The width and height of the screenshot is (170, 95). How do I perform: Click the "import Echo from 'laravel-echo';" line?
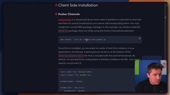coord(76,72)
